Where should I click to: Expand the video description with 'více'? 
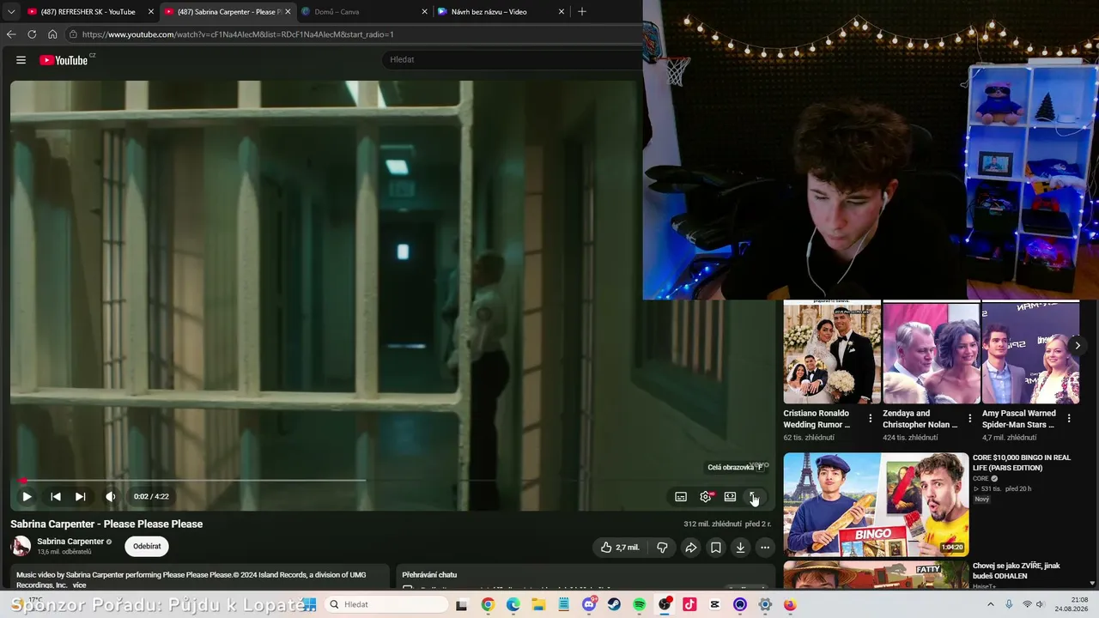tap(79, 585)
